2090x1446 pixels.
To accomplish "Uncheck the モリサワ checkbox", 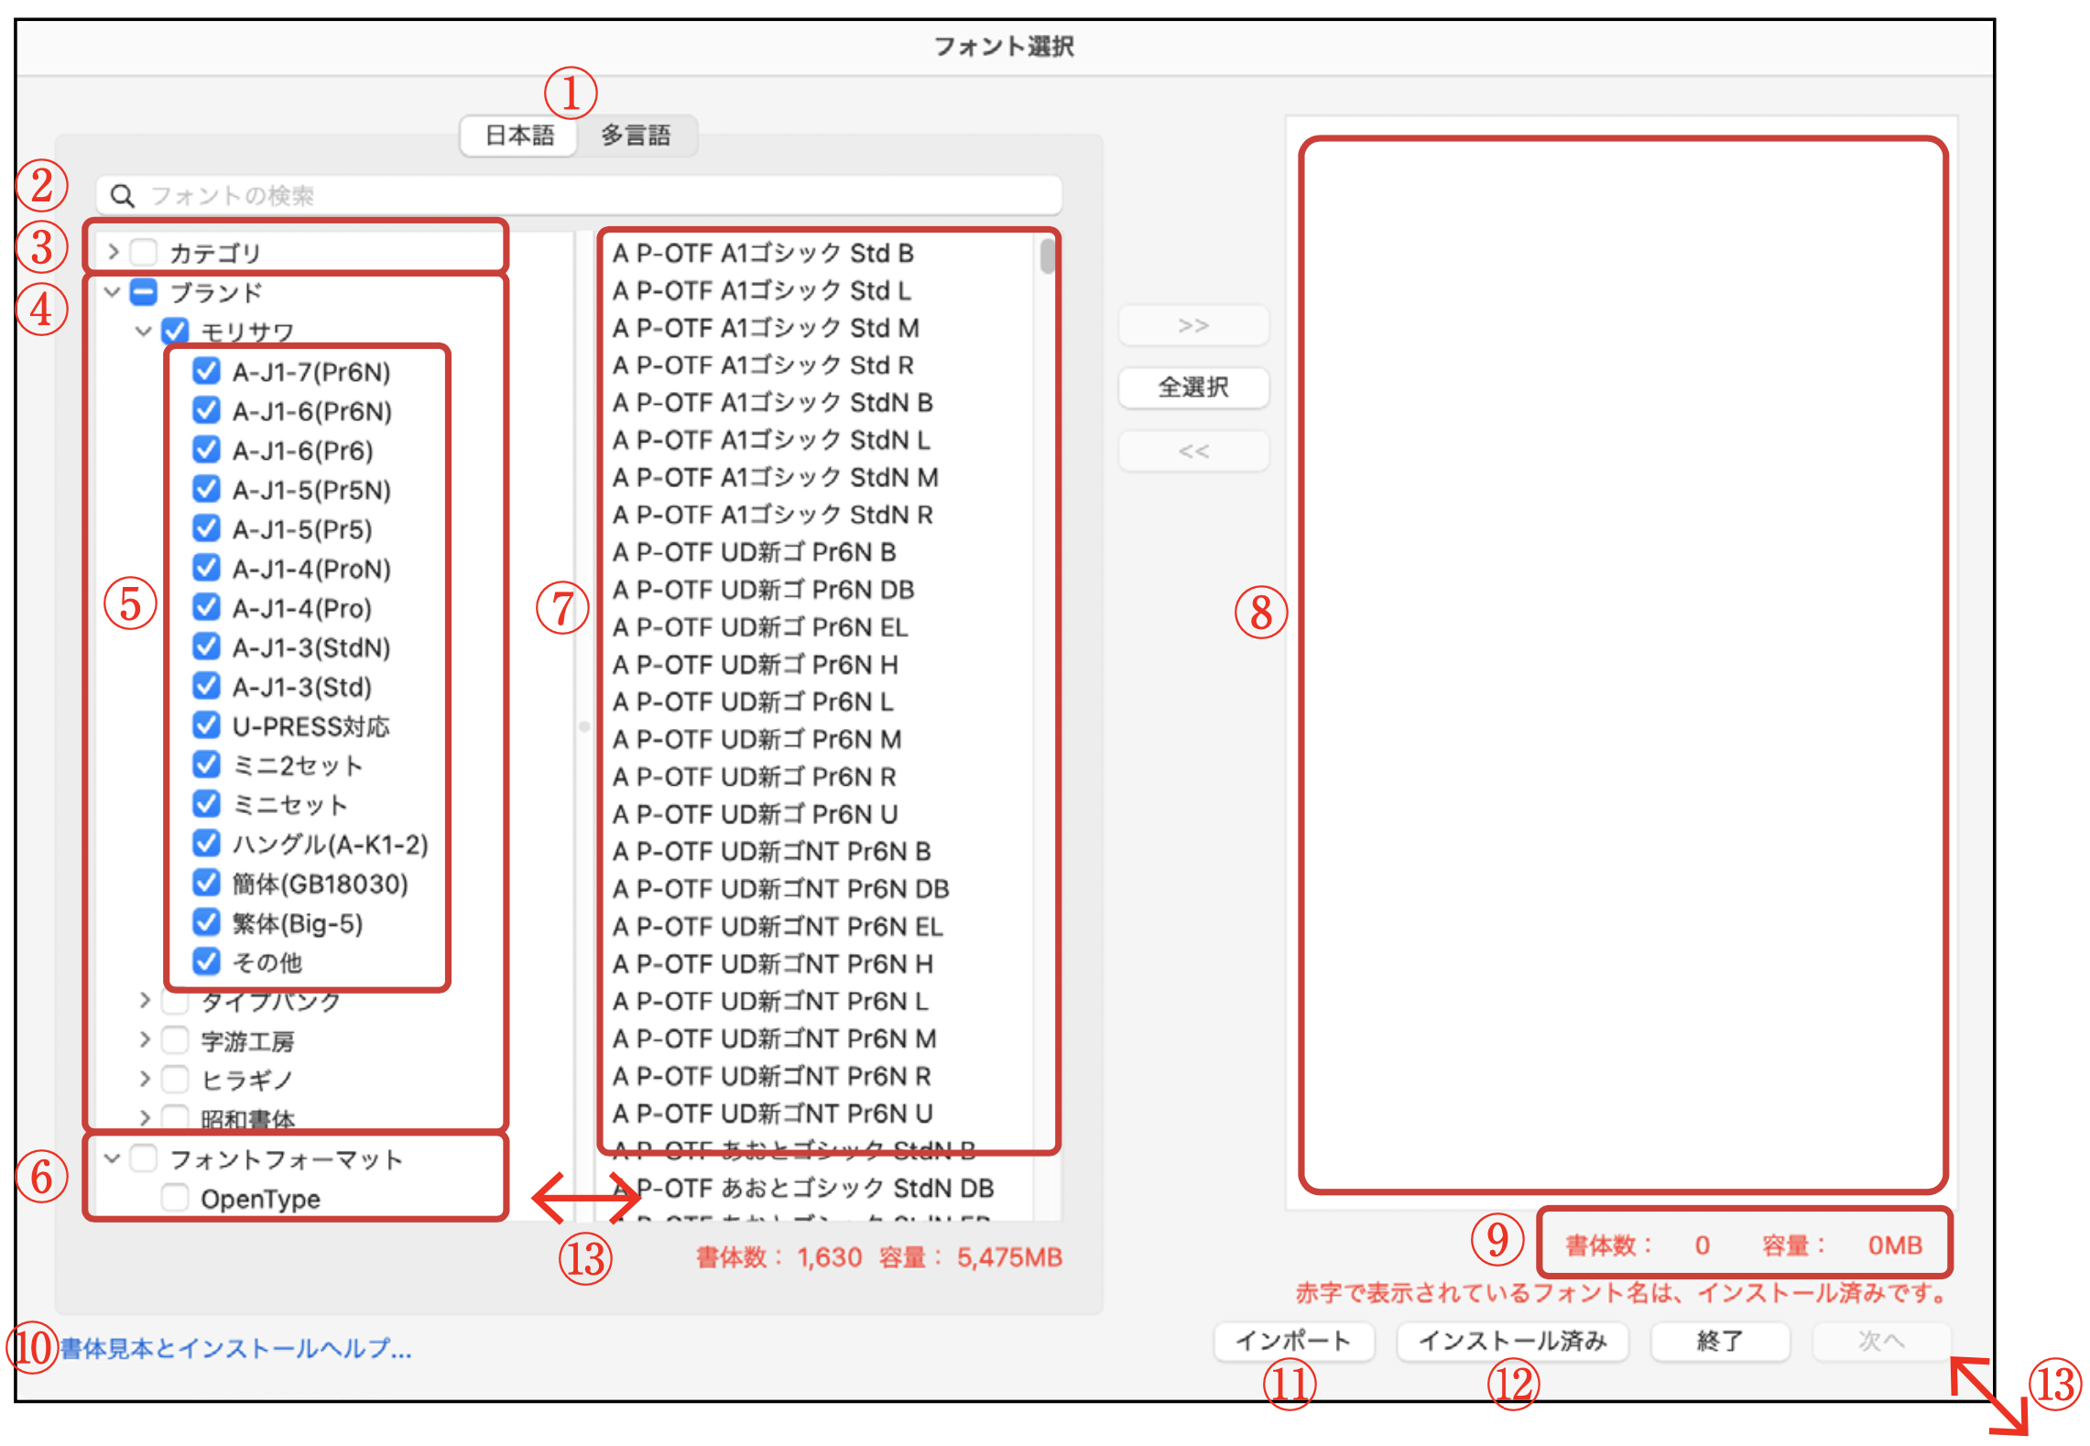I will point(175,331).
